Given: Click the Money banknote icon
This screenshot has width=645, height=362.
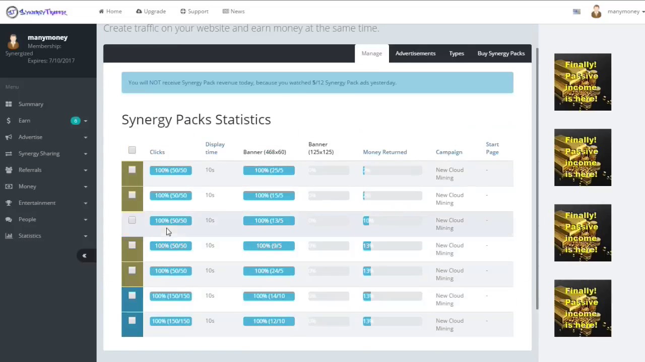Looking at the screenshot, I should (x=9, y=187).
